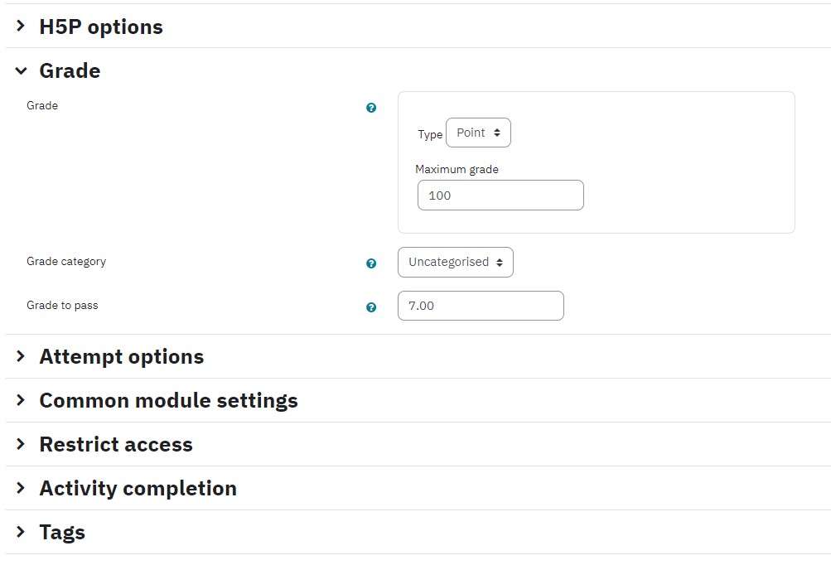The width and height of the screenshot is (831, 565).
Task: Expand the Restrict access chevron
Action: coord(21,443)
